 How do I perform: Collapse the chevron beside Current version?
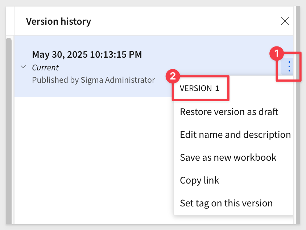tap(23, 67)
